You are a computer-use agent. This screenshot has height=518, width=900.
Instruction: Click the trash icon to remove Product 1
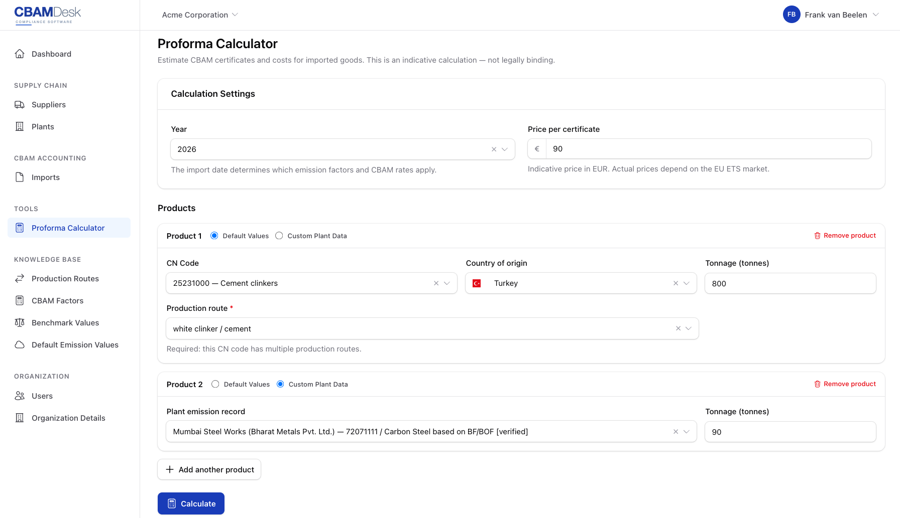[x=817, y=235]
